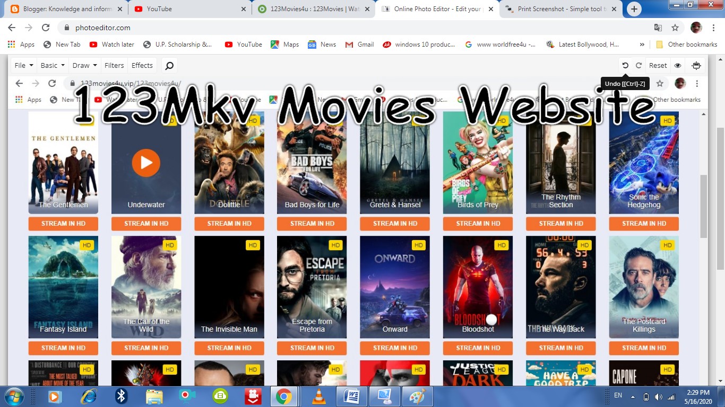Viewport: 725px width, 407px height.
Task: Click the battery power tray icon
Action: tap(646, 396)
